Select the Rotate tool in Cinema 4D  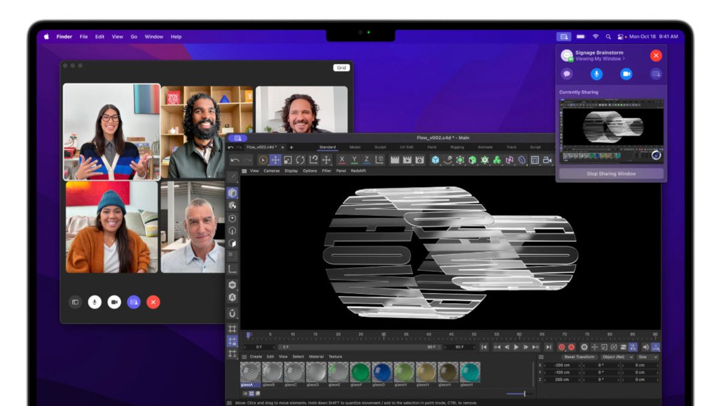pos(300,160)
